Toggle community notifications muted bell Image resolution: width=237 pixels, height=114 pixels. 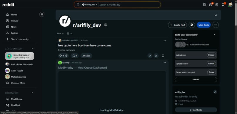click(192, 25)
